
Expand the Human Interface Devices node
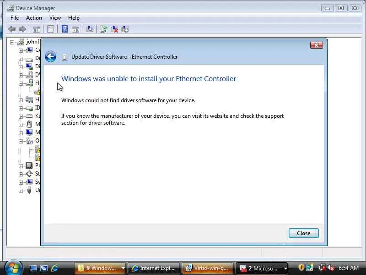21,100
